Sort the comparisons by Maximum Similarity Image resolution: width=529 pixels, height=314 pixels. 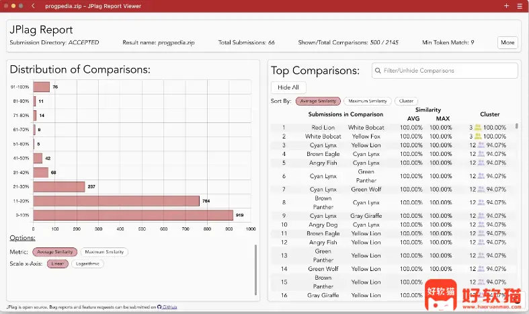[367, 102]
